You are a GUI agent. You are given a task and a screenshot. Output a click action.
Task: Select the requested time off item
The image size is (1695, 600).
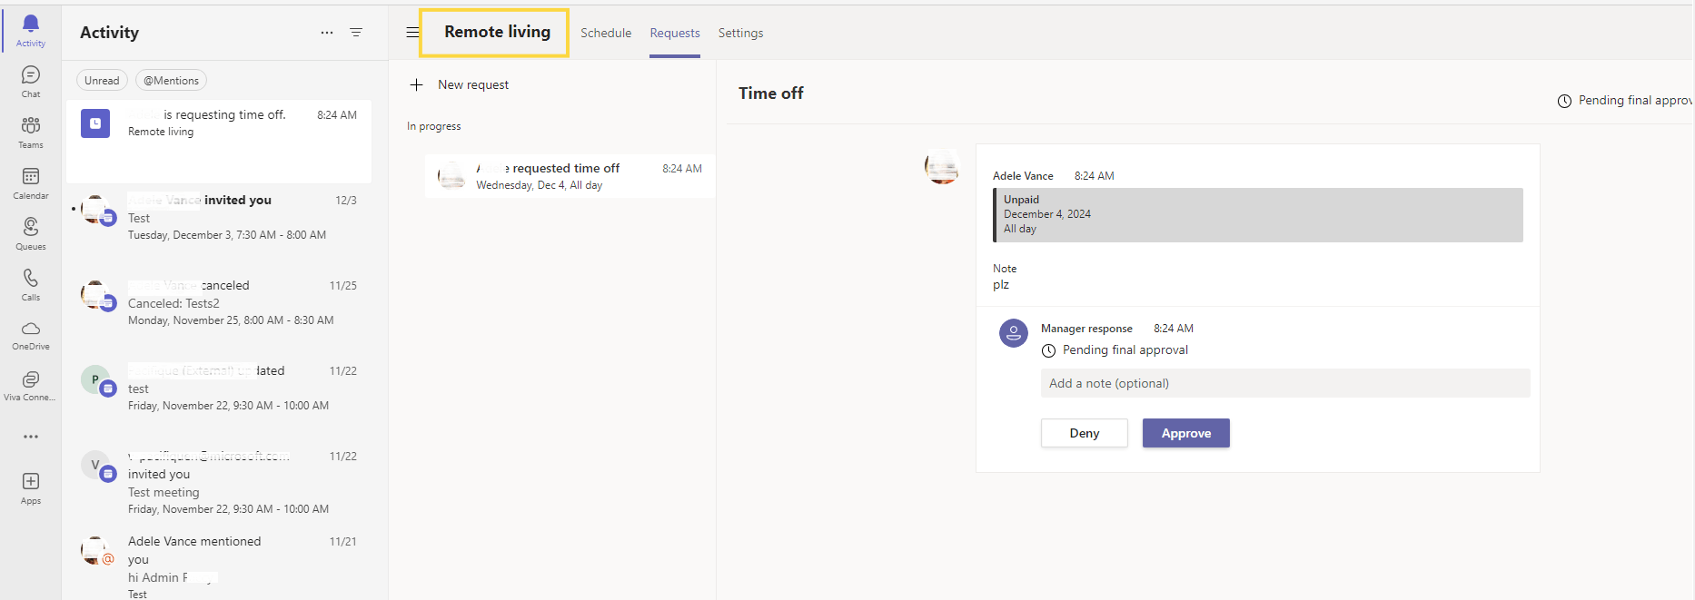point(570,176)
